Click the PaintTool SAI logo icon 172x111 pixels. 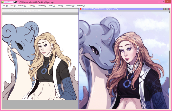[x=10, y=2]
